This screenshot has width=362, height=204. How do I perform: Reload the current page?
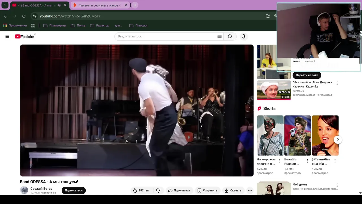(x=24, y=16)
